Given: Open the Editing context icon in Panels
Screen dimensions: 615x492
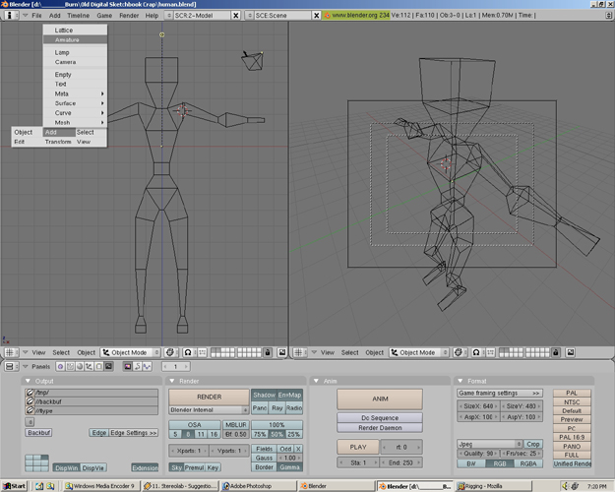Looking at the screenshot, I should [x=98, y=366].
